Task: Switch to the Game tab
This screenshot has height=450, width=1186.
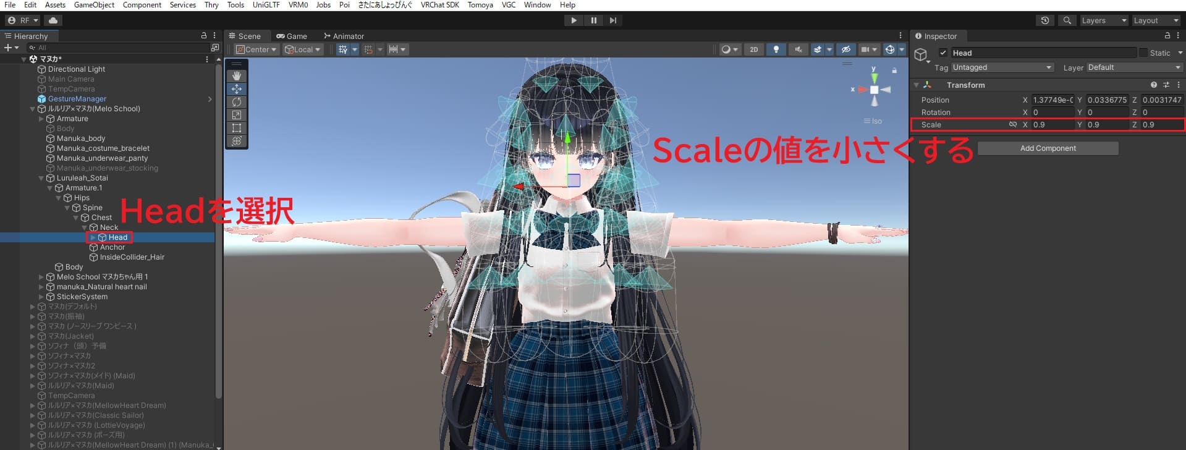Action: click(292, 36)
